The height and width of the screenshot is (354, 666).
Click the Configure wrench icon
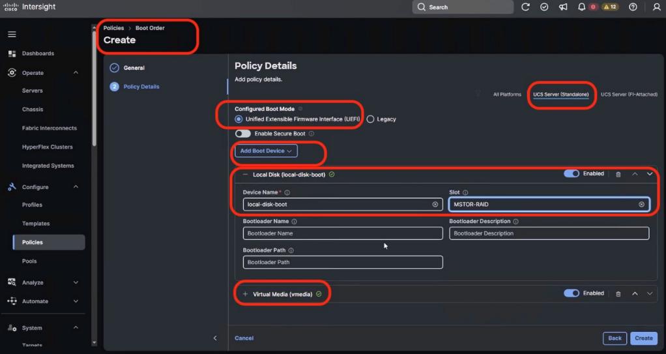pos(12,186)
